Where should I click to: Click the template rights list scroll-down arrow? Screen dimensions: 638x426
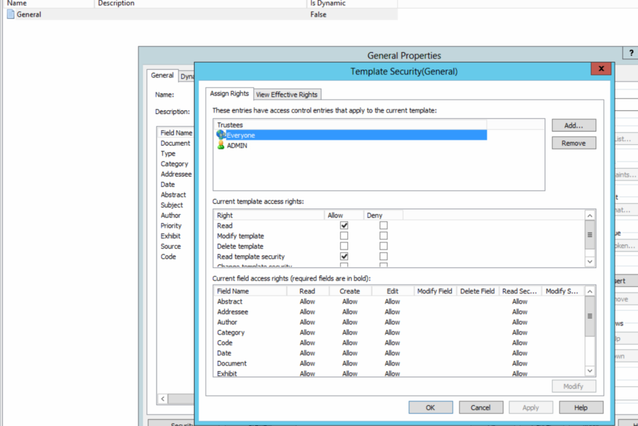590,262
